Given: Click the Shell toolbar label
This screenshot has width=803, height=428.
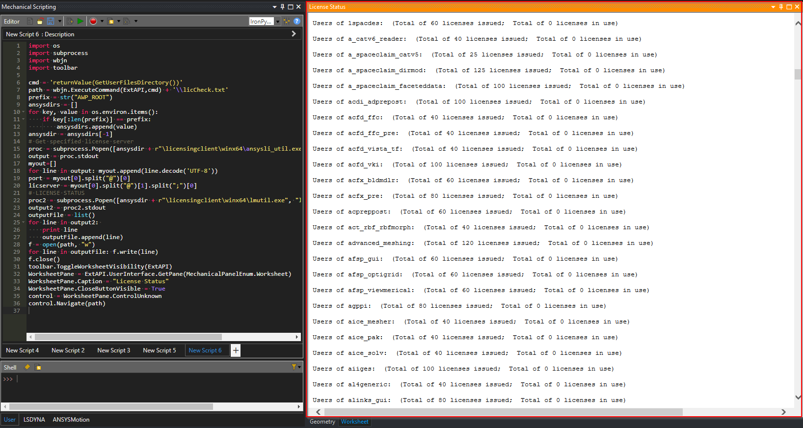Looking at the screenshot, I should click(10, 368).
